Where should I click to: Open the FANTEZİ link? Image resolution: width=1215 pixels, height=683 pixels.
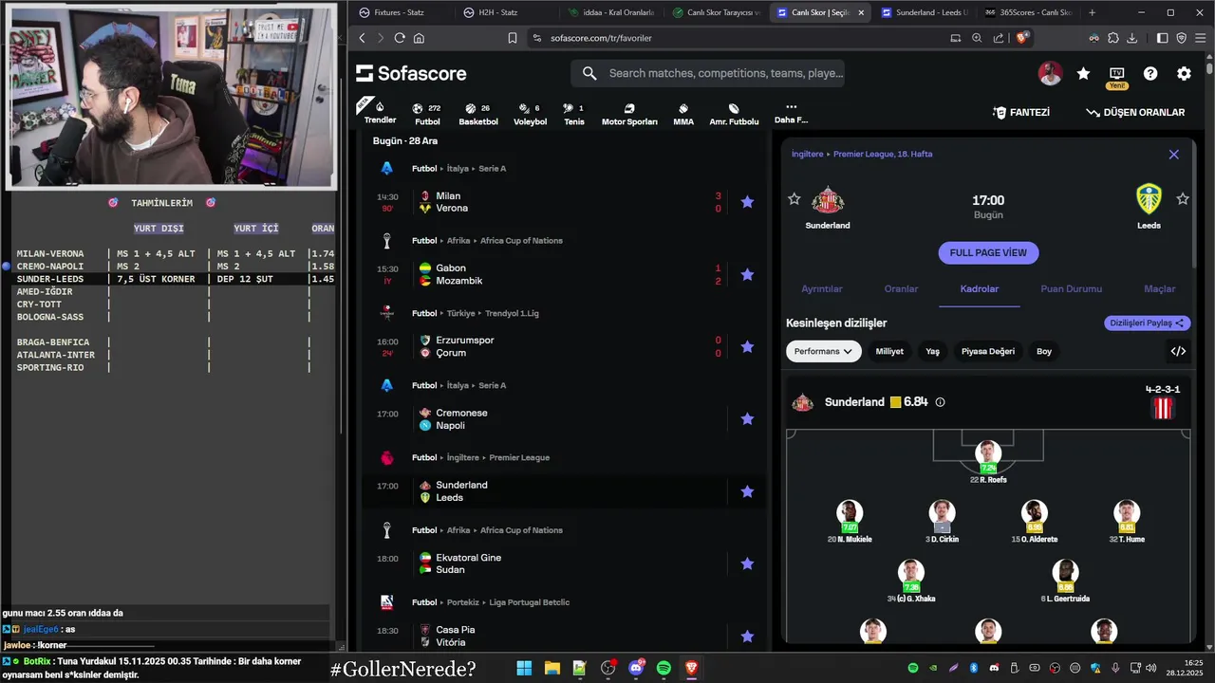pos(1021,112)
